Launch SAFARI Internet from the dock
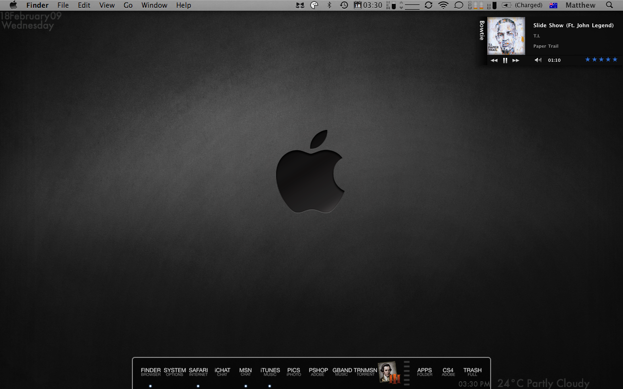 198,372
